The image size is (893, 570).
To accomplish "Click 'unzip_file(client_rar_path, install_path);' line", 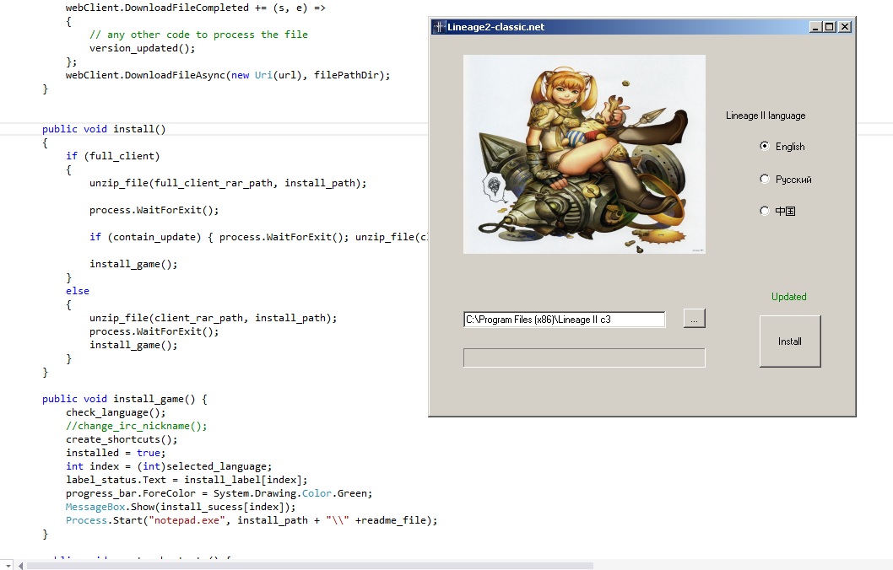I will [x=213, y=318].
